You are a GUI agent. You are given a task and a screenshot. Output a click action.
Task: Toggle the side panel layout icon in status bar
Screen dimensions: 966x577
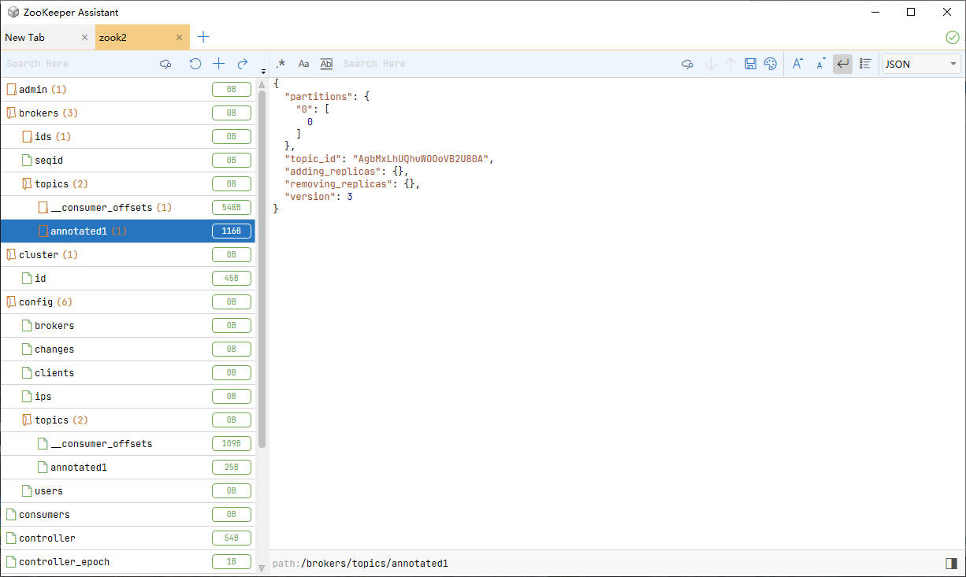click(x=951, y=564)
